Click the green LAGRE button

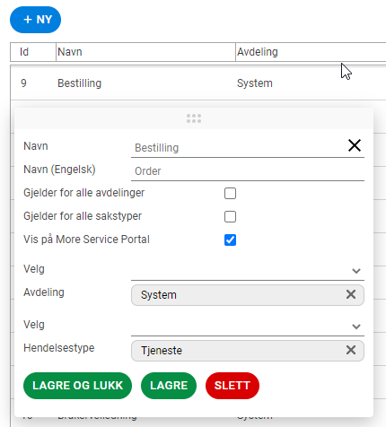169,386
